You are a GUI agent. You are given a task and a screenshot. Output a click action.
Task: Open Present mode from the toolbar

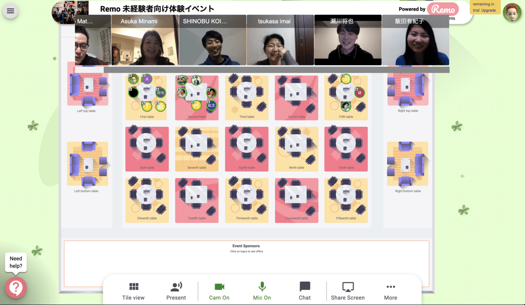coord(176,291)
